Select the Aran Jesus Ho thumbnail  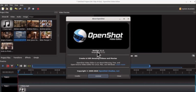(x=33, y=35)
